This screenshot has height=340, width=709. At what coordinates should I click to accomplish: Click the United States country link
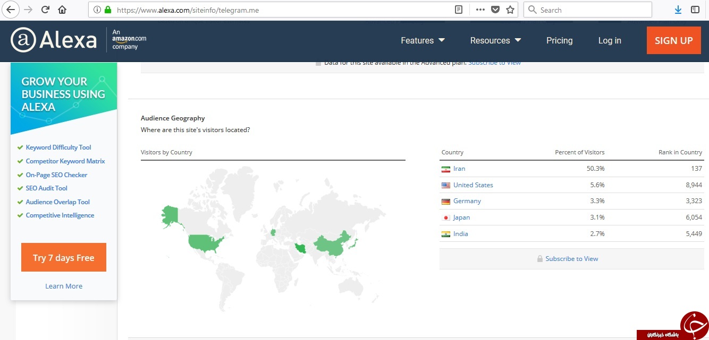pyautogui.click(x=473, y=185)
